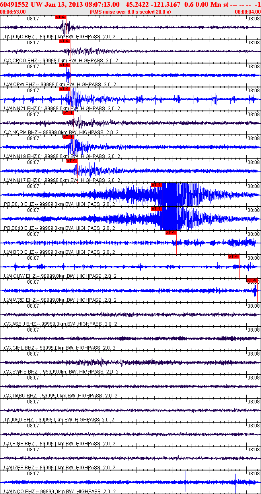Click the red pick marker on PB B013 trace

pos(156,185)
